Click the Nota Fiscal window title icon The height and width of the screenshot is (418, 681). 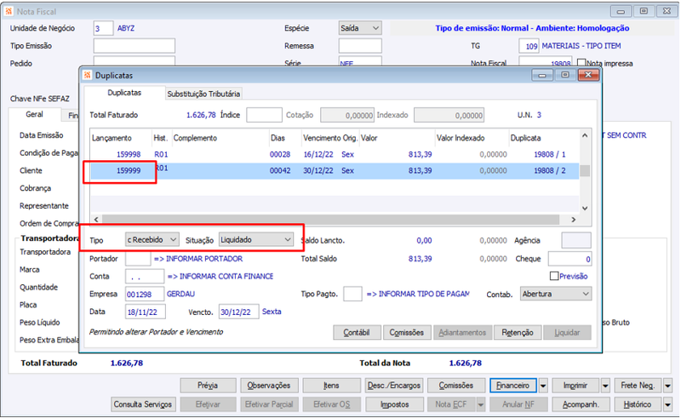point(9,11)
